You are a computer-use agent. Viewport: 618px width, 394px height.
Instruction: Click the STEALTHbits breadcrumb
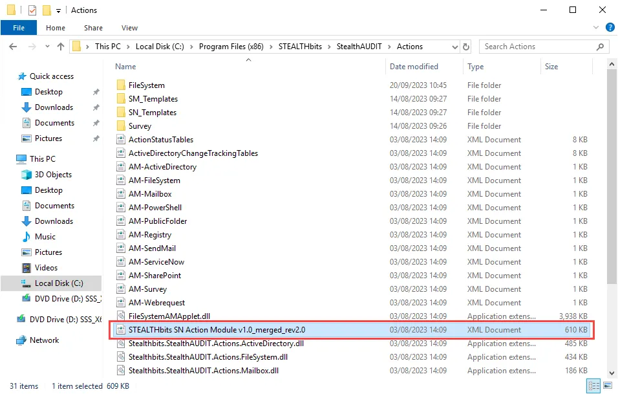[300, 47]
